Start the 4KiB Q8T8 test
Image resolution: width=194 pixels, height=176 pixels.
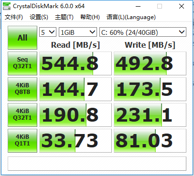[x=22, y=89]
